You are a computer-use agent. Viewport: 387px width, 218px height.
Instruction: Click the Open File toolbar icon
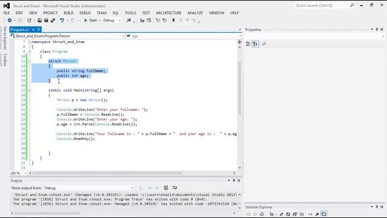[39, 20]
